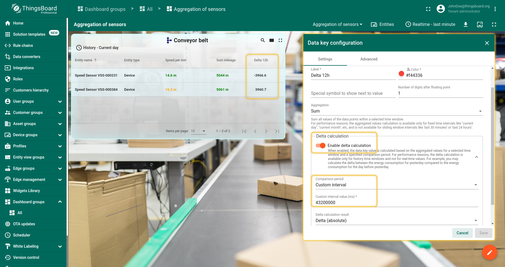Click the color hex field #f44336
This screenshot has width=505, height=267.
pyautogui.click(x=444, y=75)
